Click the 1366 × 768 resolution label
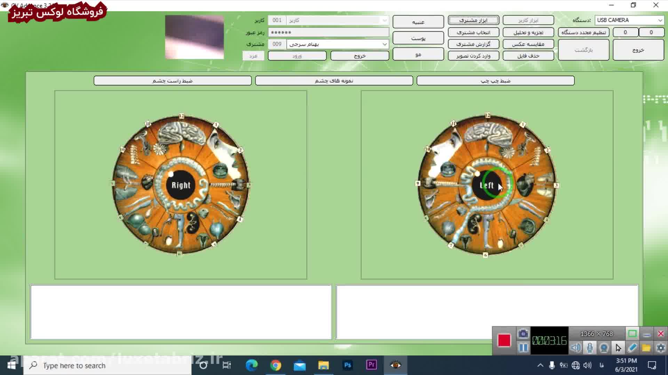The width and height of the screenshot is (668, 375). click(x=596, y=334)
